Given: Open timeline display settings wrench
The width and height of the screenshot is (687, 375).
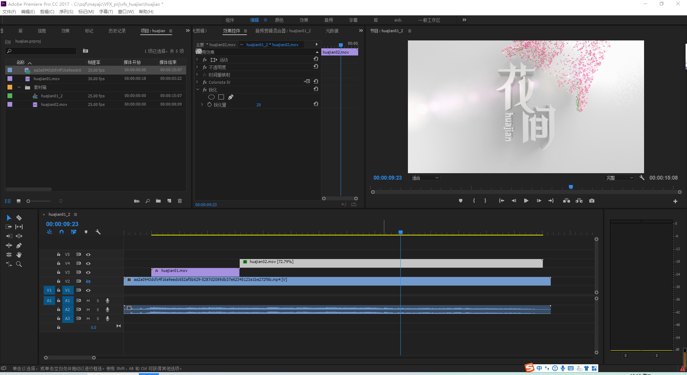Looking at the screenshot, I should [98, 232].
